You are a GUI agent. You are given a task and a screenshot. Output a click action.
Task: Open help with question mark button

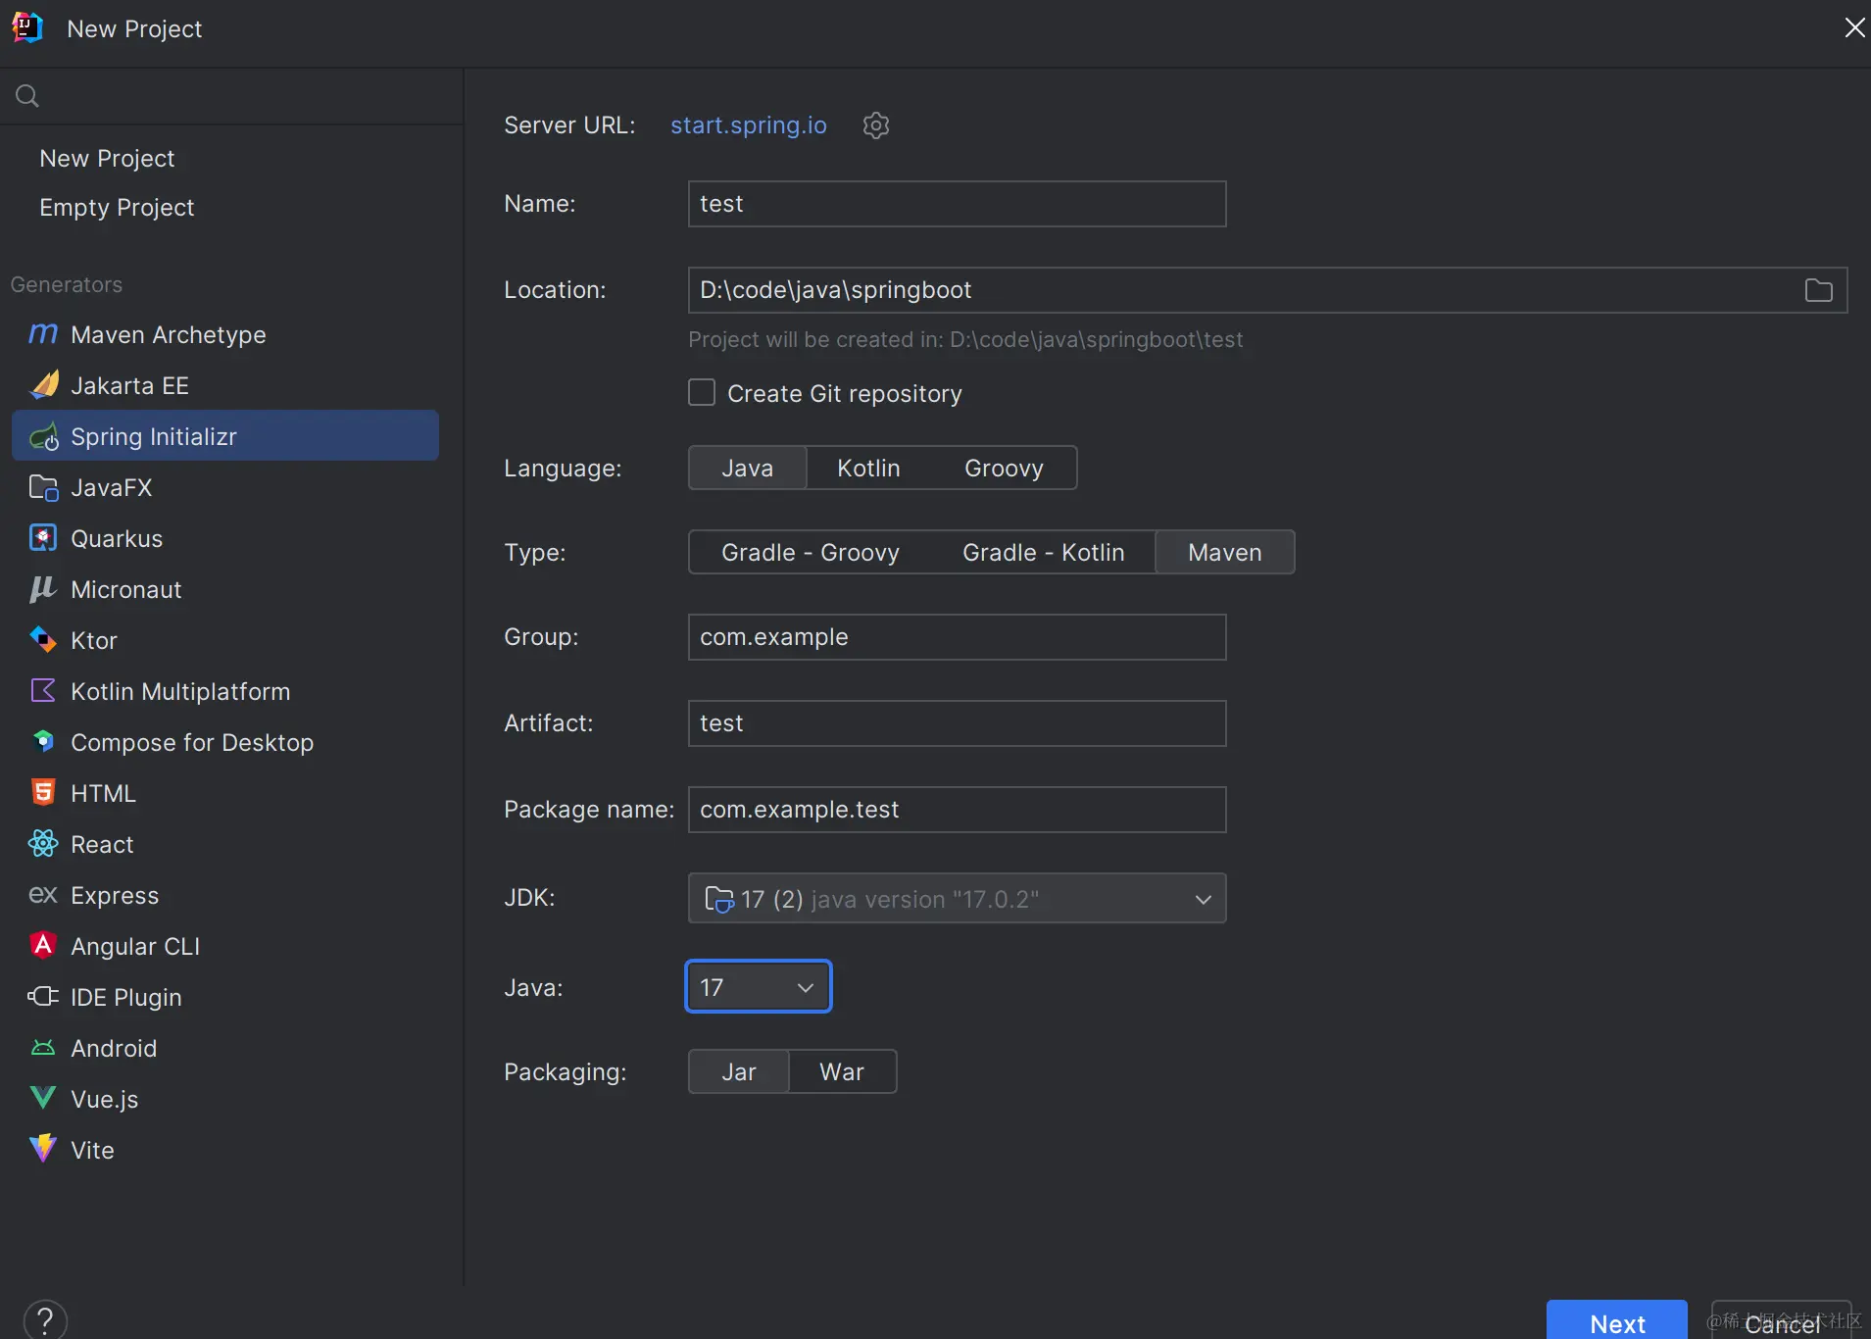tap(45, 1319)
